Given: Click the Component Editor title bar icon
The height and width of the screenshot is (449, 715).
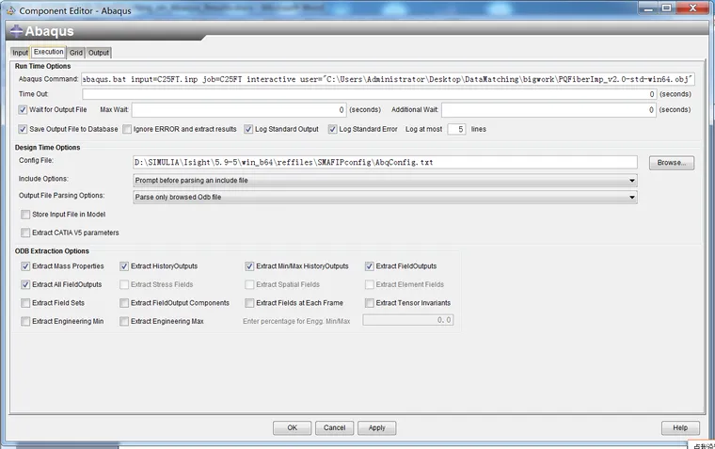Looking at the screenshot, I should click(x=11, y=10).
